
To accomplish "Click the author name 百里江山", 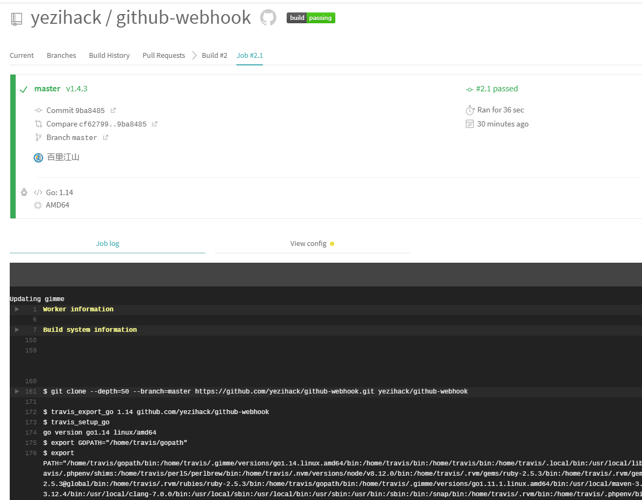I will point(63,157).
